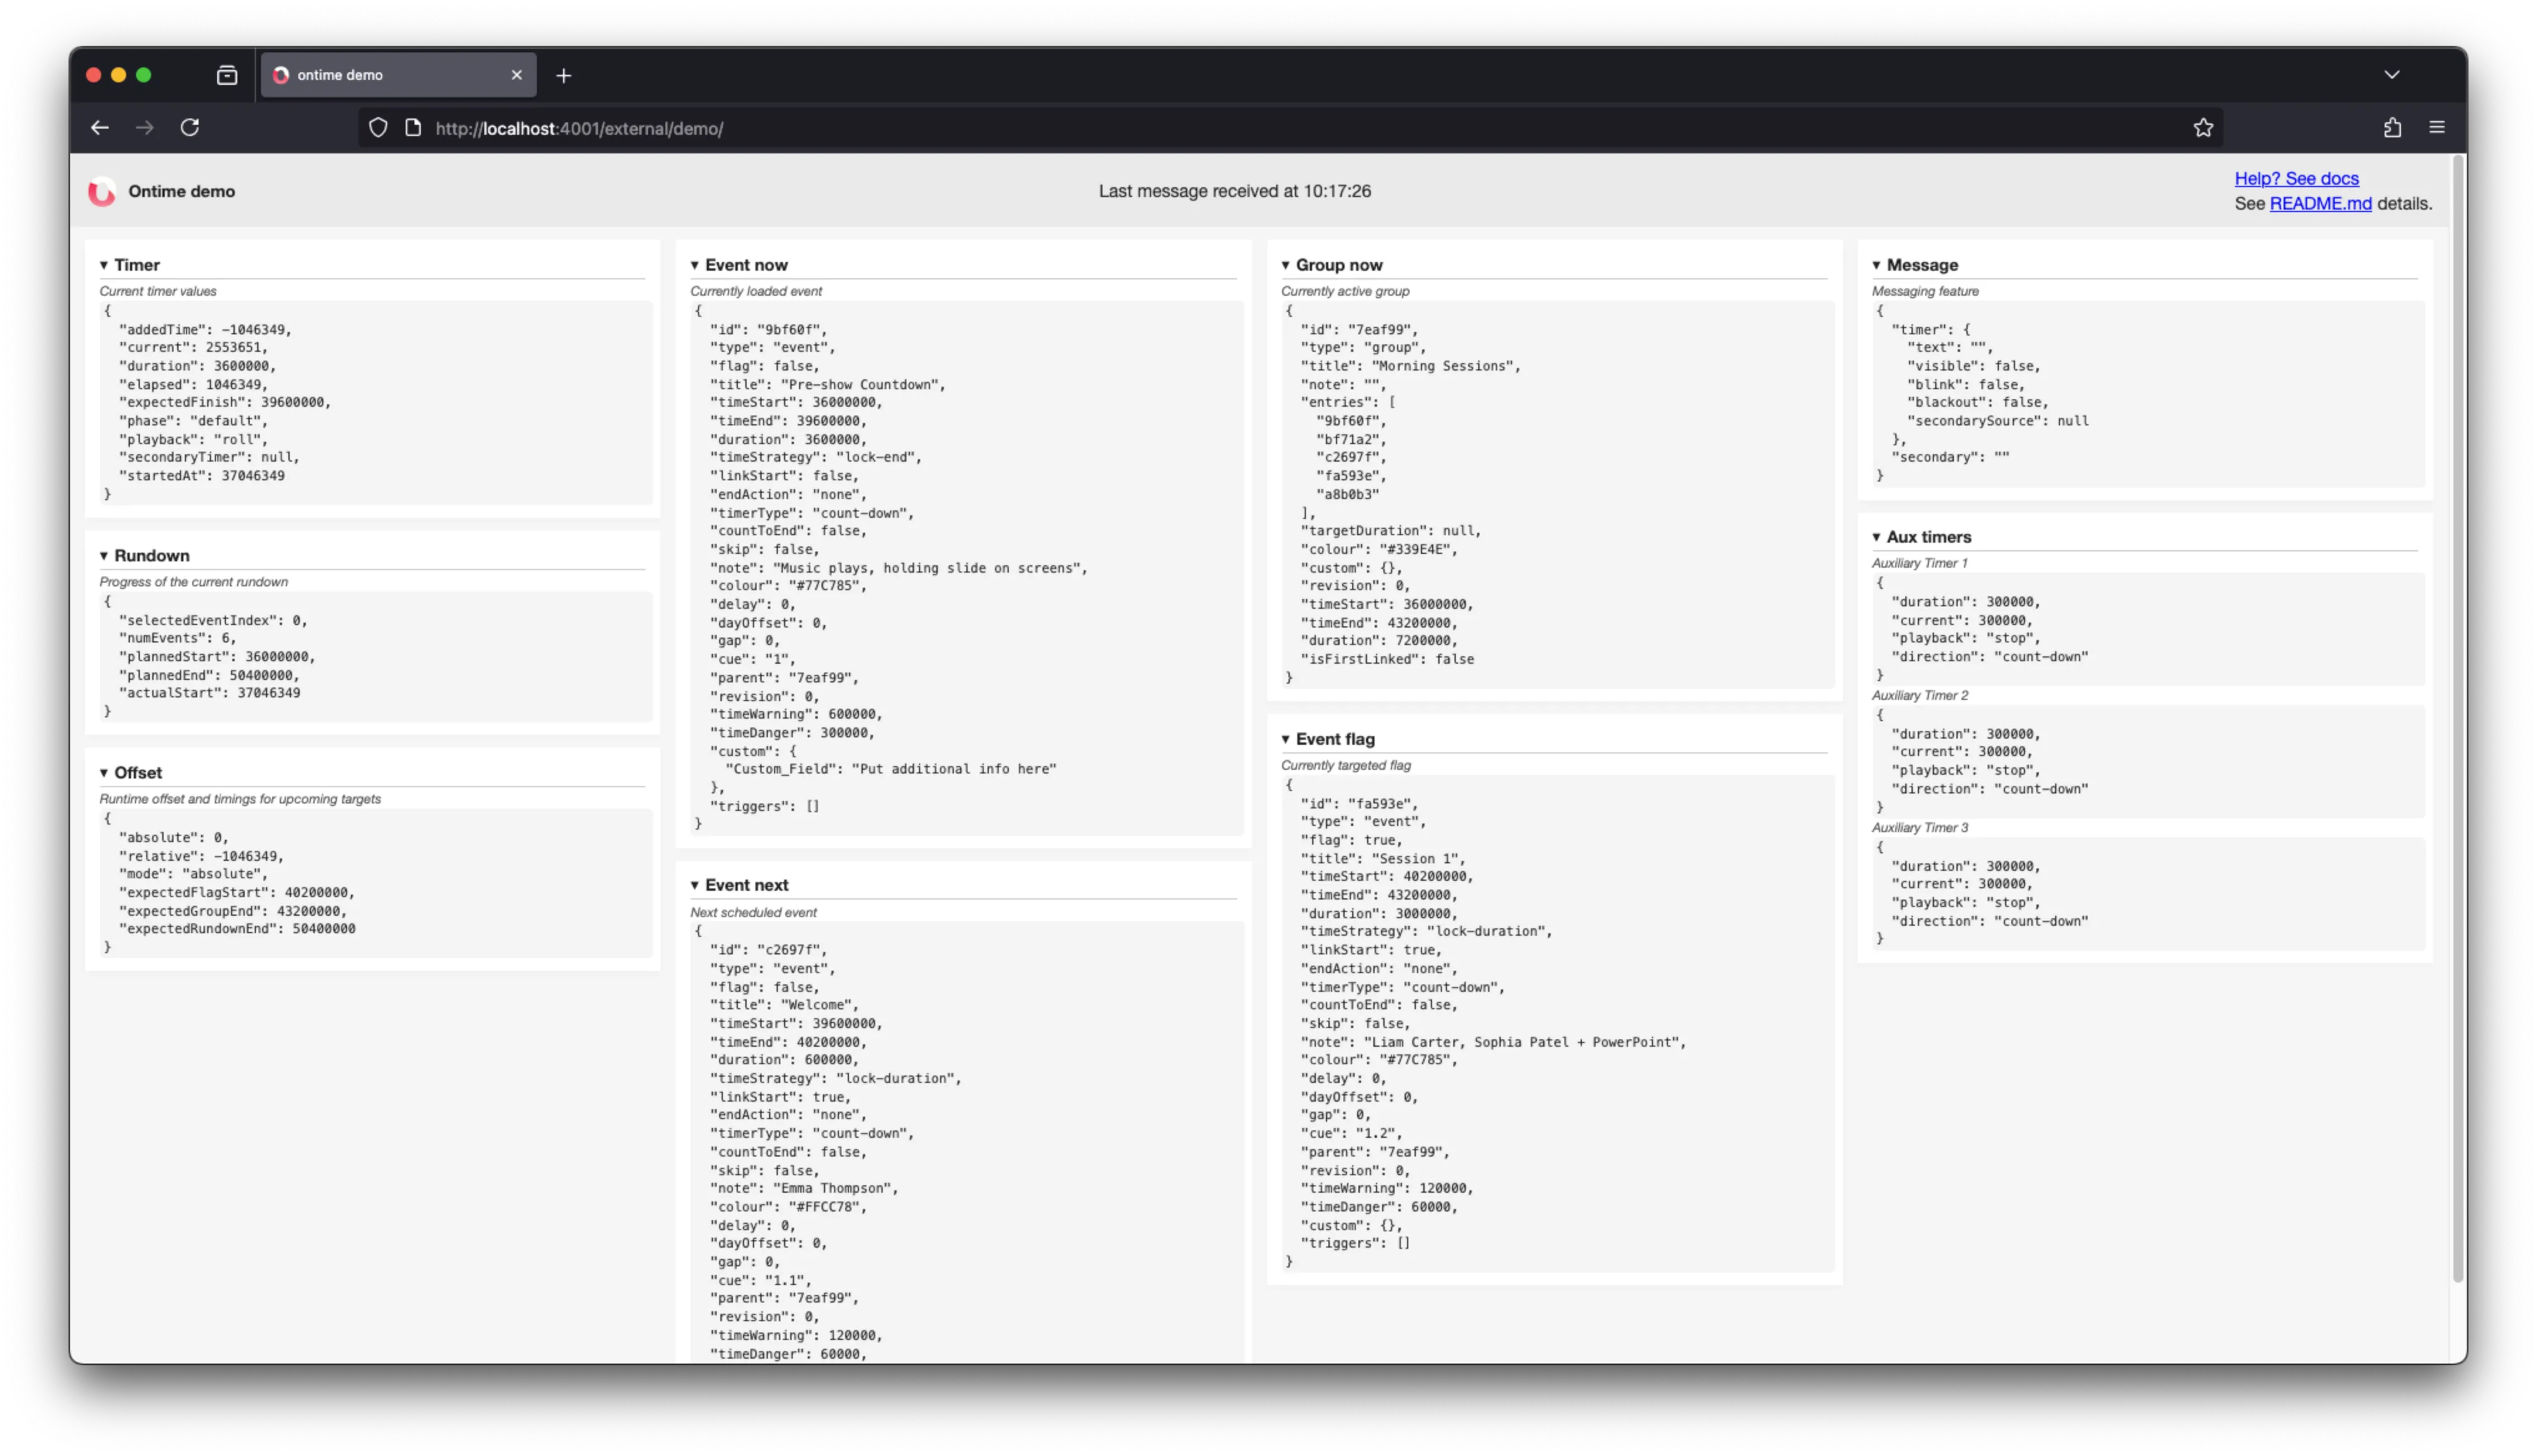Click the tracking protection shield icon
2537x1456 pixels.
(x=378, y=127)
